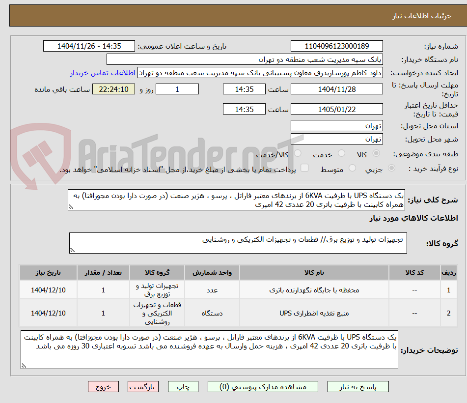Click the شماره نیاز number field
The height and width of the screenshot is (403, 467).
click(x=336, y=46)
